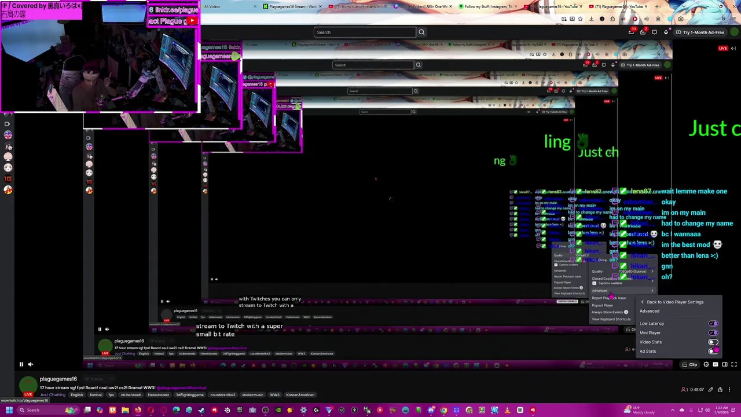Open user avatar menu top right
741x417 pixels.
(x=733, y=32)
